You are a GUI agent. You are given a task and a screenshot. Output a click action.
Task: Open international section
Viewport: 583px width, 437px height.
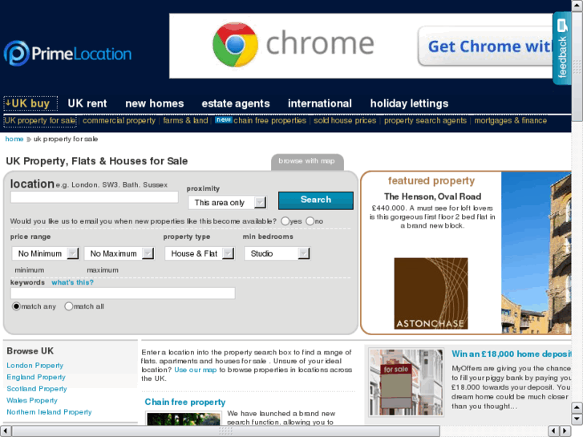click(x=320, y=103)
